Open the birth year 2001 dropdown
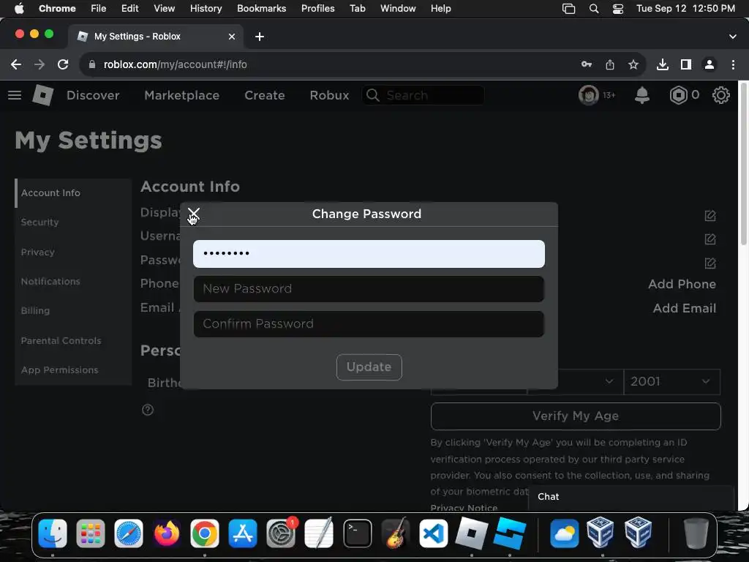The height and width of the screenshot is (562, 749). pos(671,381)
